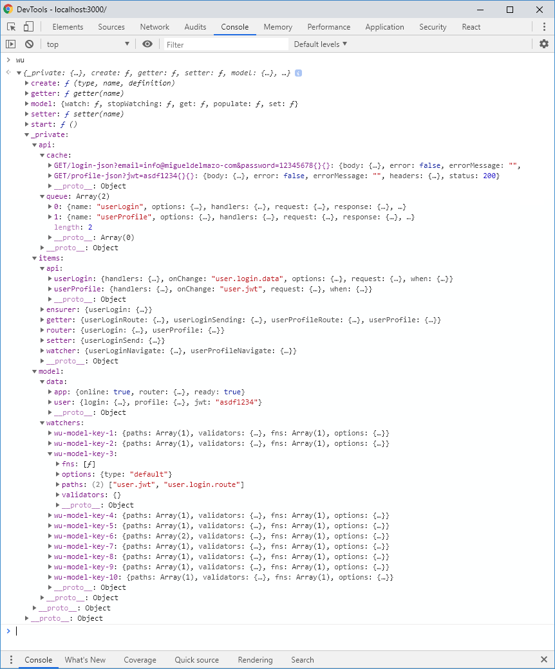Close the bottom drawer with X icon
The width and height of the screenshot is (555, 669).
coord(544,659)
